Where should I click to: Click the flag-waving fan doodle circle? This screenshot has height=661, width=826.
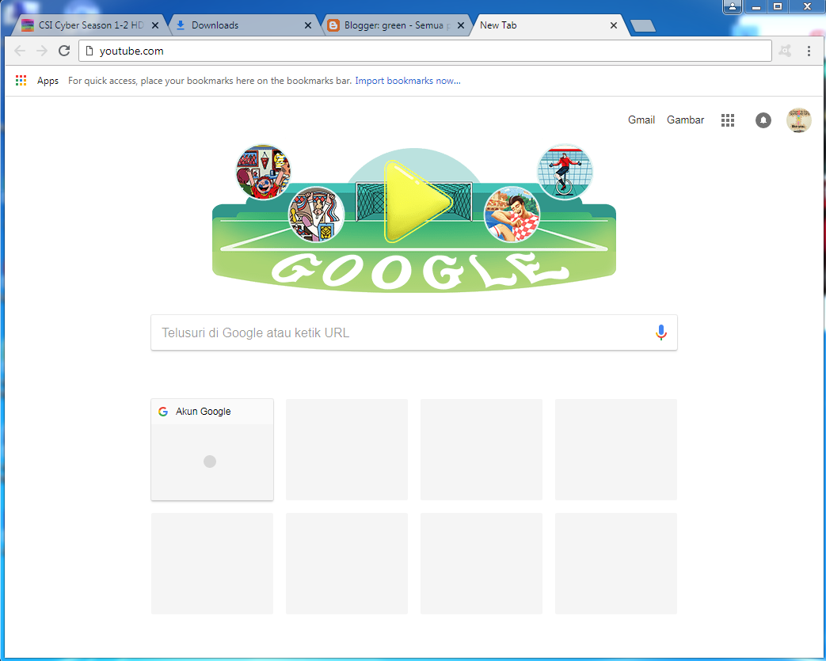click(316, 215)
